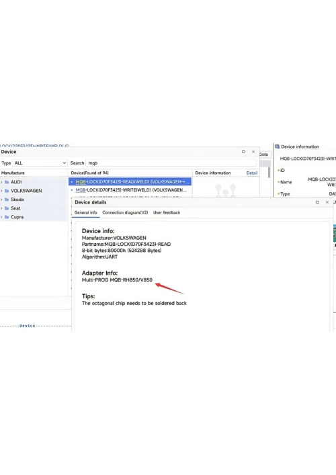Select the Seat folder icon
The width and height of the screenshot is (336, 475).
coord(7,208)
